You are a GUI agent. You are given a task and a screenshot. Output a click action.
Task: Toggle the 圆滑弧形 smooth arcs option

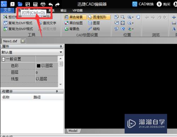coord(99,17)
